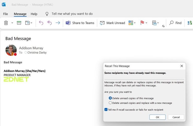Expand the Delete button dropdown arrow
This screenshot has height=126, width=193.
point(12,23)
